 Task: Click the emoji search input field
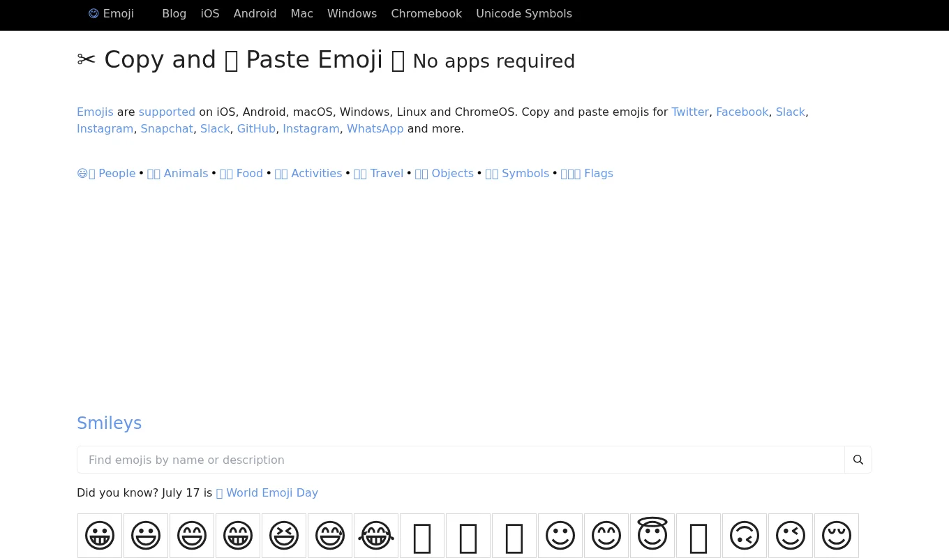(x=461, y=460)
